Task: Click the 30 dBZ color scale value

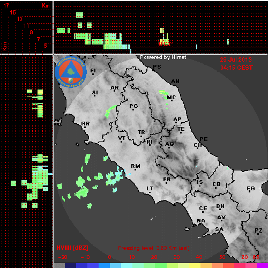Action: [176, 257]
